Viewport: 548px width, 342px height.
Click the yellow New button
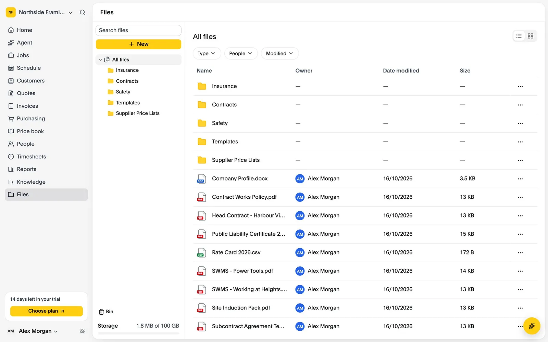point(138,44)
